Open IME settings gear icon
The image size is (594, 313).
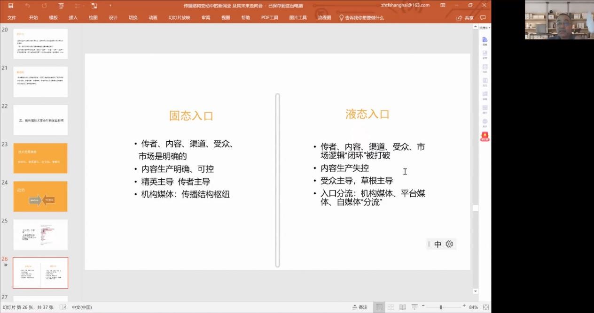449,244
